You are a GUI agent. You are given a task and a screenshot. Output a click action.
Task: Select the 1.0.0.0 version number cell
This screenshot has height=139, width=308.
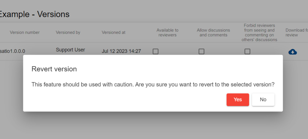click(13, 51)
